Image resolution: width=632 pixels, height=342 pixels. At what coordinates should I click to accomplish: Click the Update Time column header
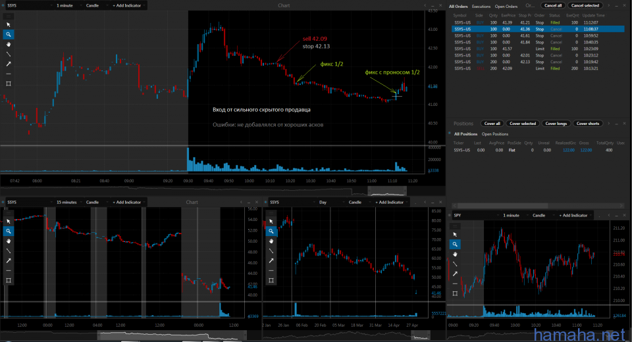point(594,15)
